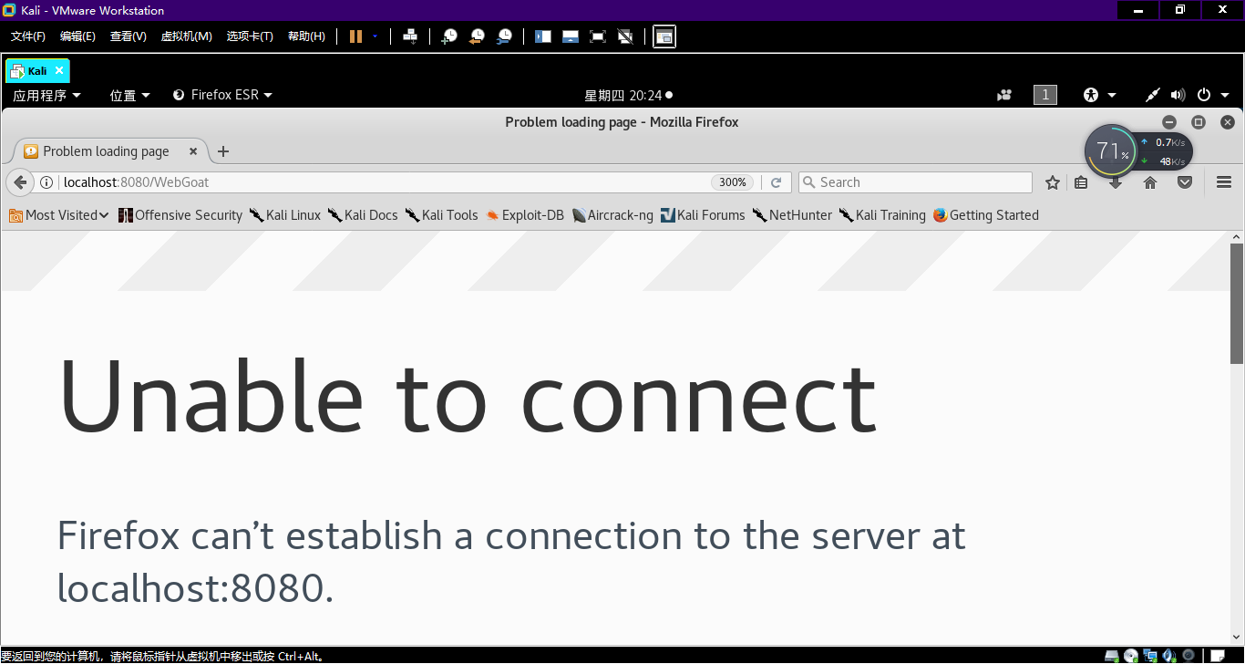Expand the 位置 places menu
1245x664 pixels.
130,95
